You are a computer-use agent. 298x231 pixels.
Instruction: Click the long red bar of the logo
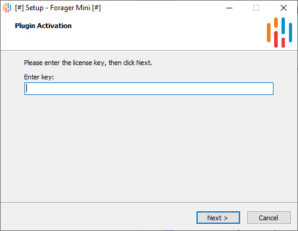click(x=276, y=39)
